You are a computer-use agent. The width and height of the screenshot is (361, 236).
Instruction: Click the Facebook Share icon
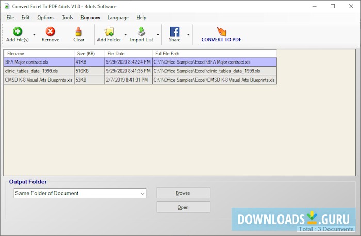click(x=175, y=32)
